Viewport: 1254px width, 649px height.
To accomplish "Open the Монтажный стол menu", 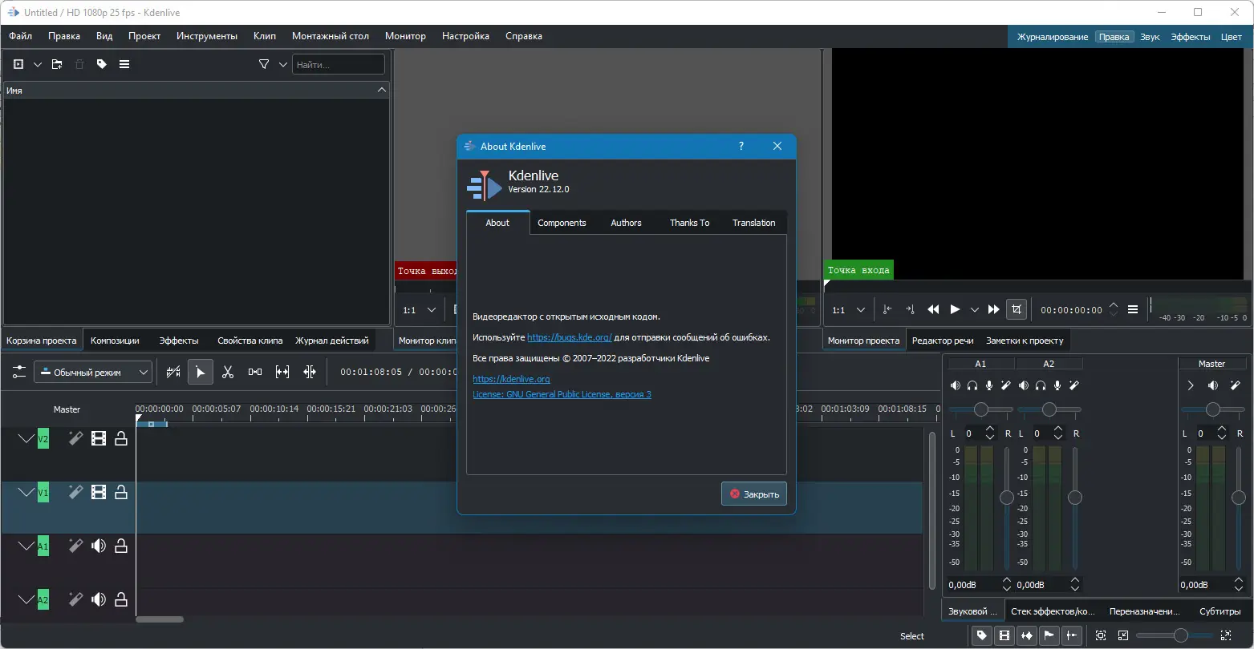I will click(x=331, y=36).
